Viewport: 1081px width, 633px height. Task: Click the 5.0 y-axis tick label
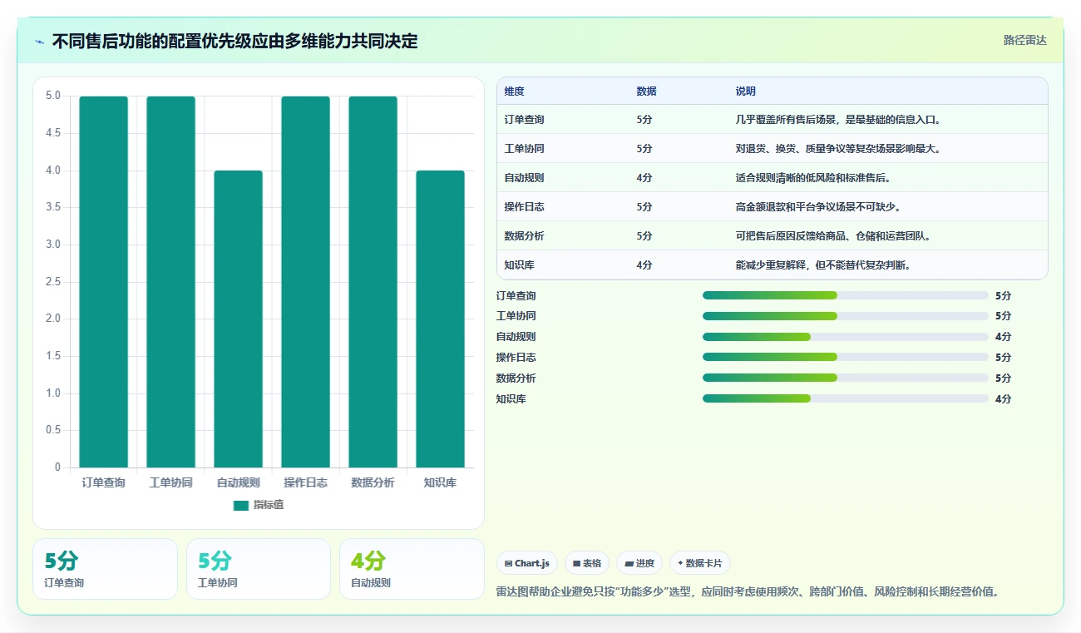coord(53,96)
